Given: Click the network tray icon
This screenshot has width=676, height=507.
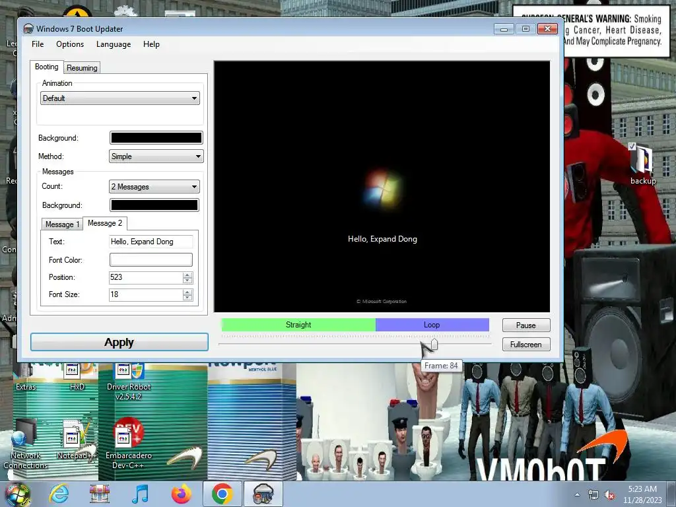Looking at the screenshot, I should tap(593, 495).
